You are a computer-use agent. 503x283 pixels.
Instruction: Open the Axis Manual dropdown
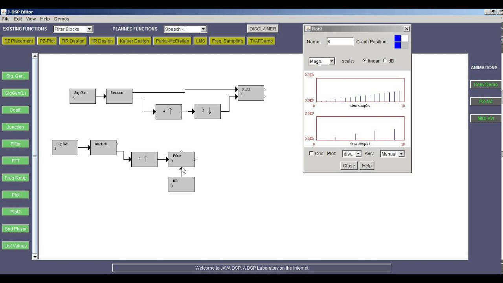click(x=392, y=154)
